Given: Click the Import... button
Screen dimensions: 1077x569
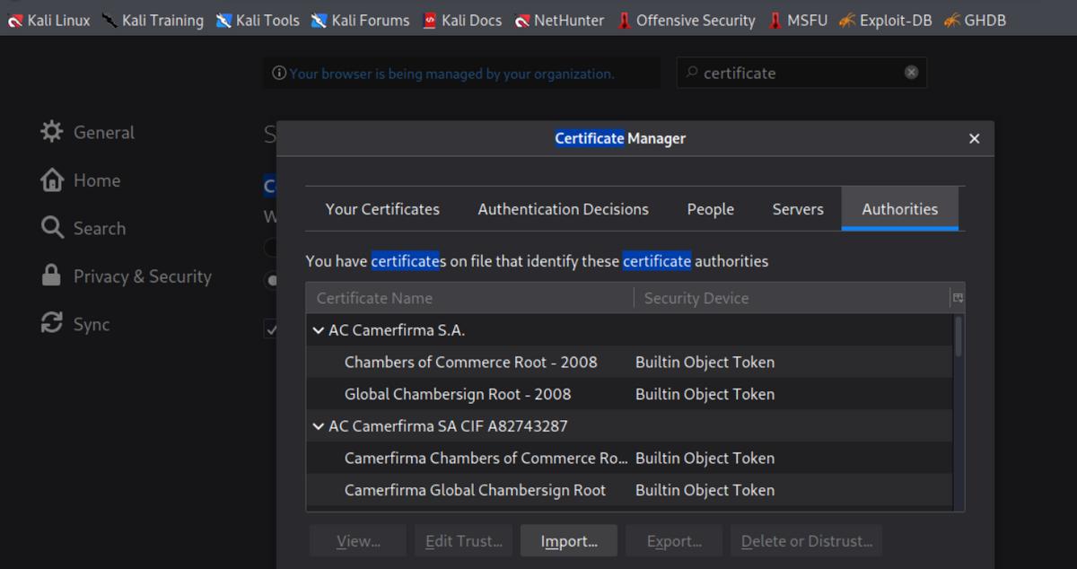Looking at the screenshot, I should click(569, 541).
